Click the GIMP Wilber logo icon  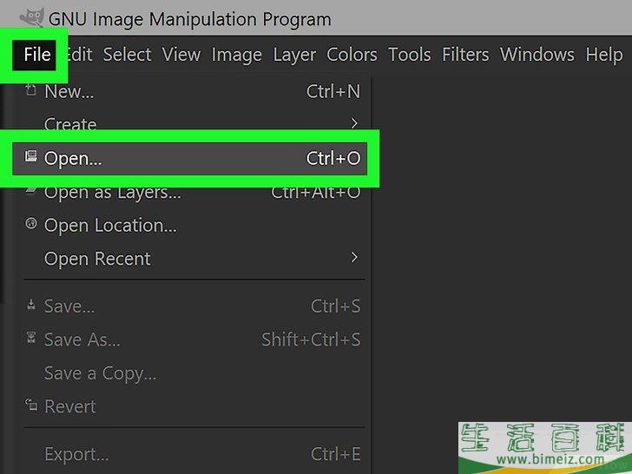[32, 17]
